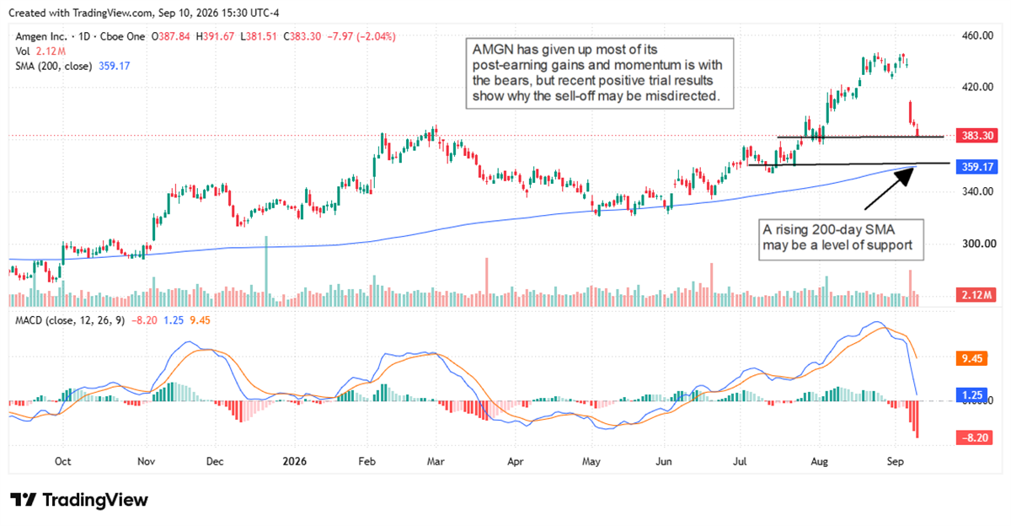1011x526 pixels.
Task: Click the 'Aug' label on time axis
Action: [821, 461]
